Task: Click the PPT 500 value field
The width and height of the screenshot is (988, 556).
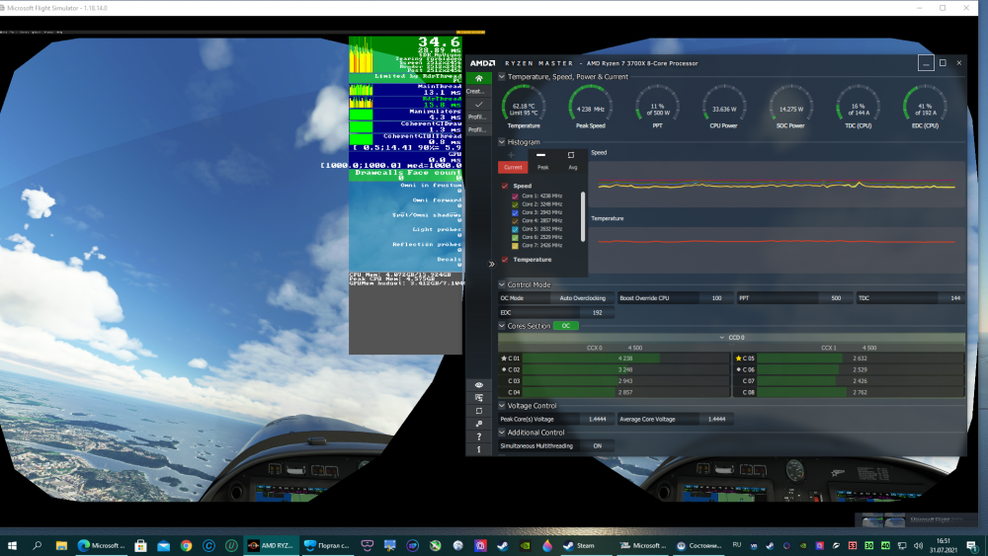Action: 836,298
